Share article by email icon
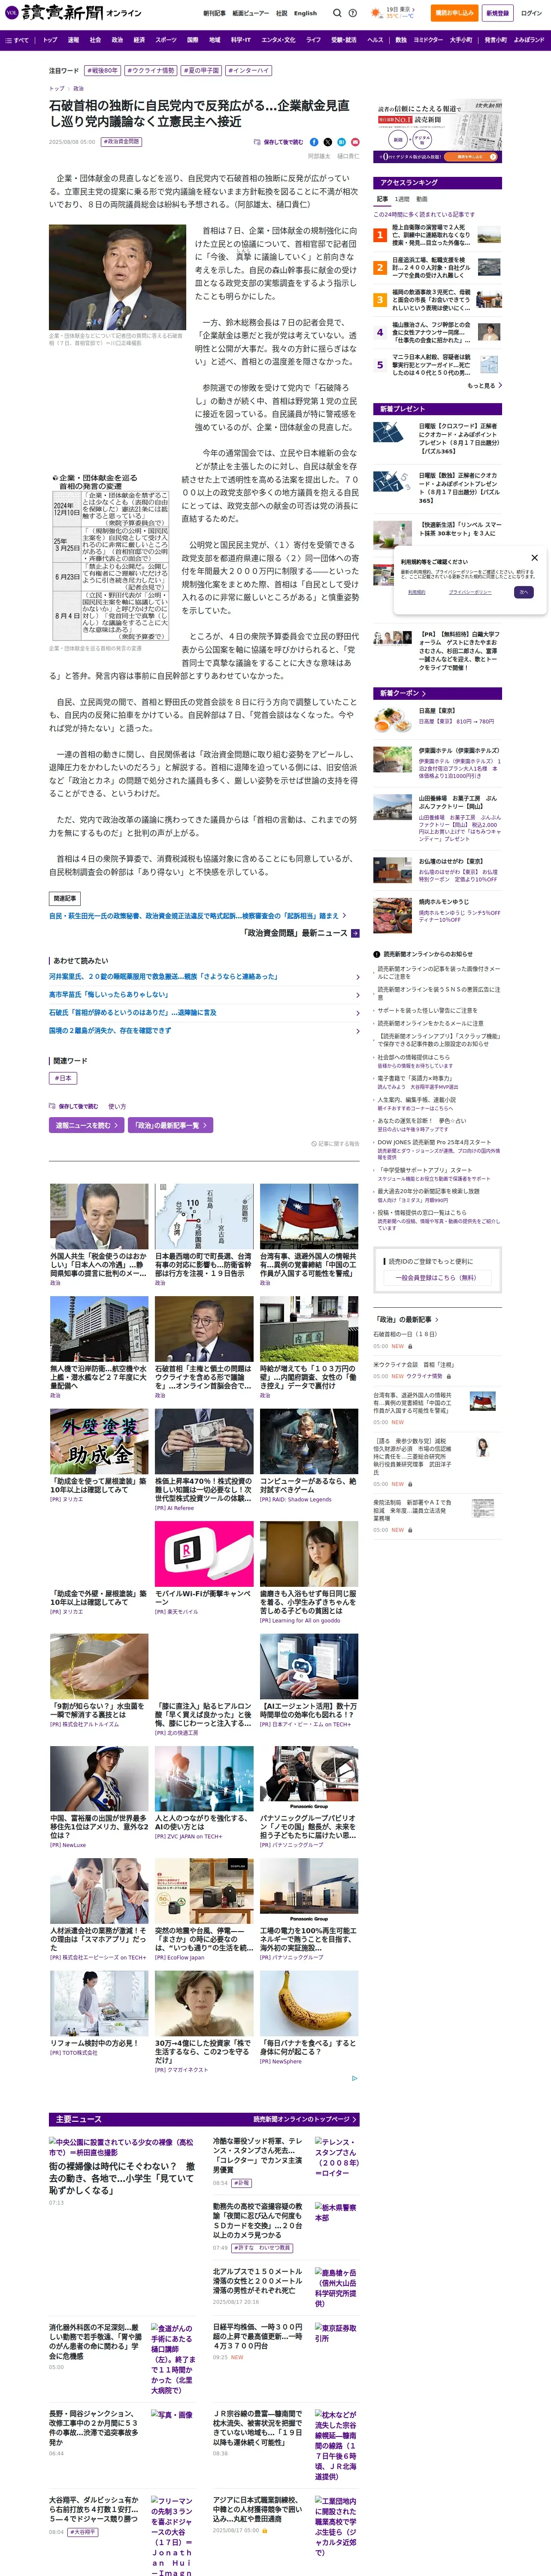Screen dimensions: 551x2576 [x=354, y=142]
